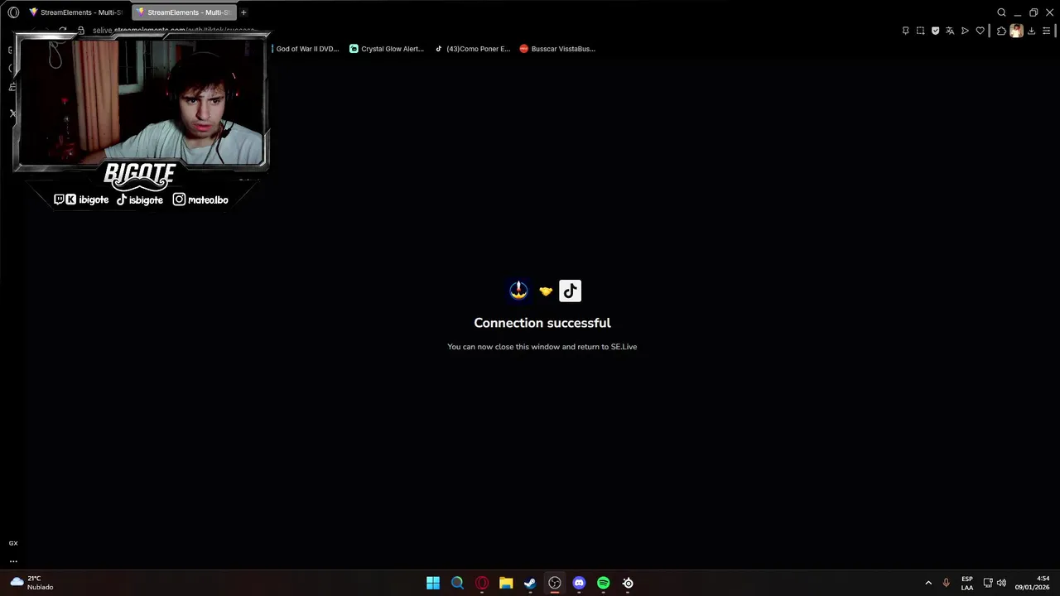Image resolution: width=1060 pixels, height=596 pixels.
Task: Click the Connection successful heading
Action: pos(542,323)
